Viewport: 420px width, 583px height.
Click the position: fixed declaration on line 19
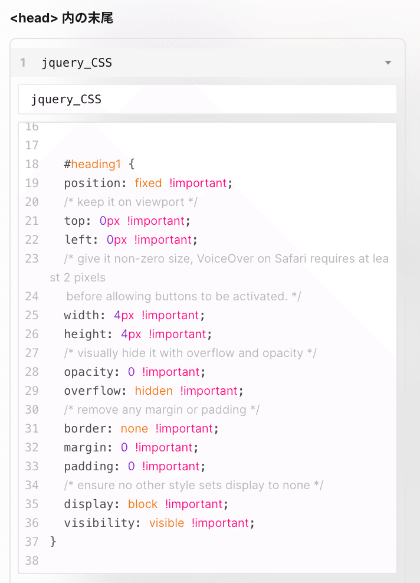(x=118, y=183)
